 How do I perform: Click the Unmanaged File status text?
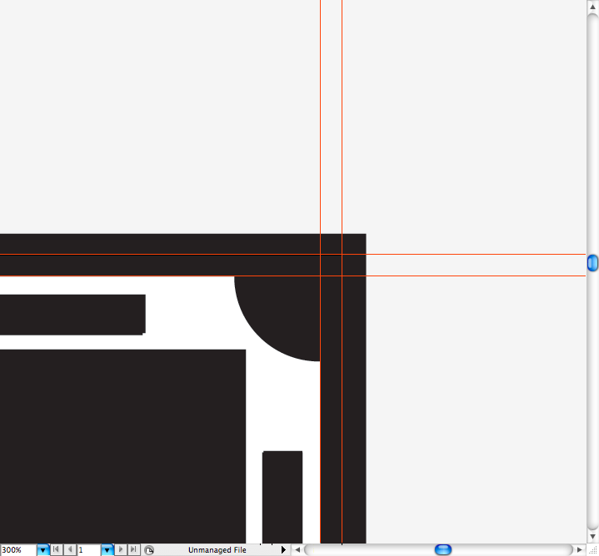coord(217,550)
